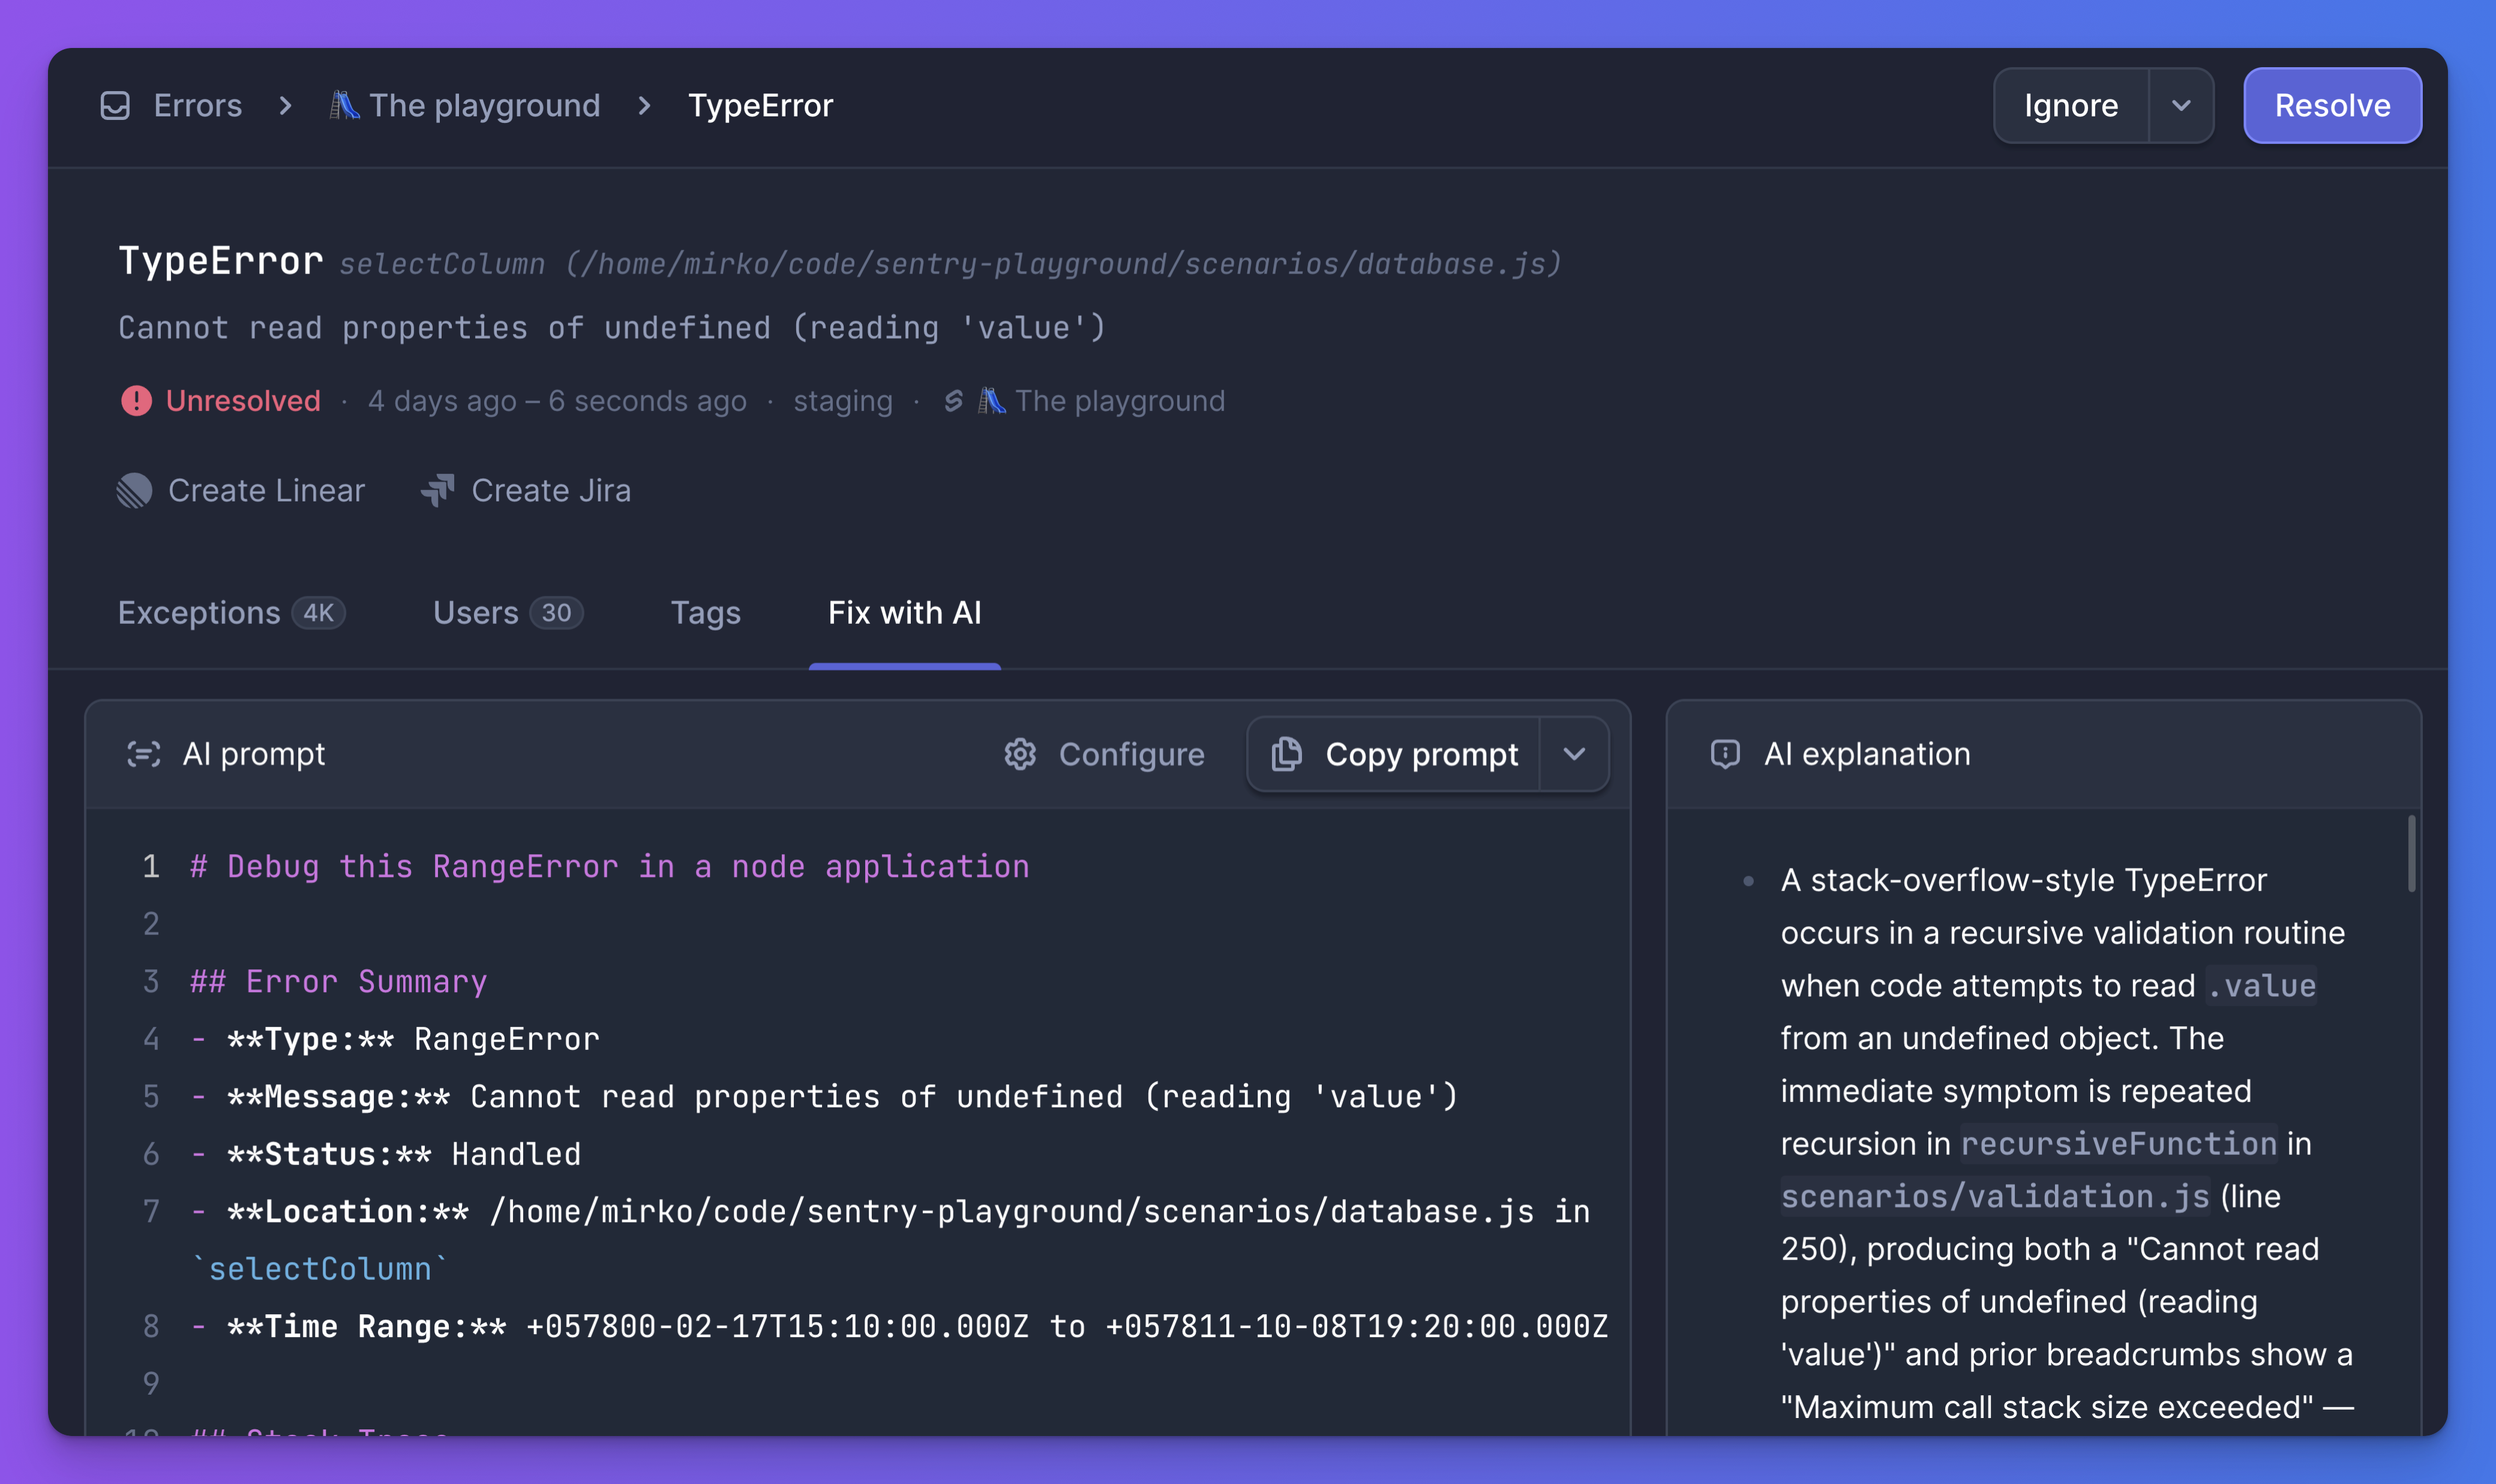Click the Create Jira icon
The height and width of the screenshot is (1484, 2496).
coord(438,490)
